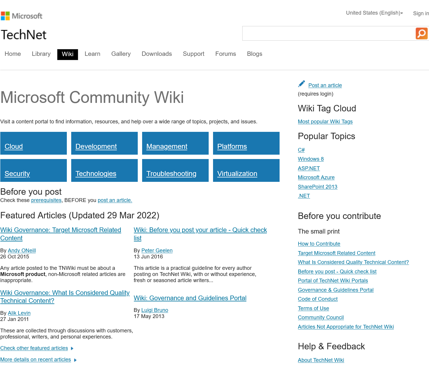Click More details on recent articles

coord(36,360)
